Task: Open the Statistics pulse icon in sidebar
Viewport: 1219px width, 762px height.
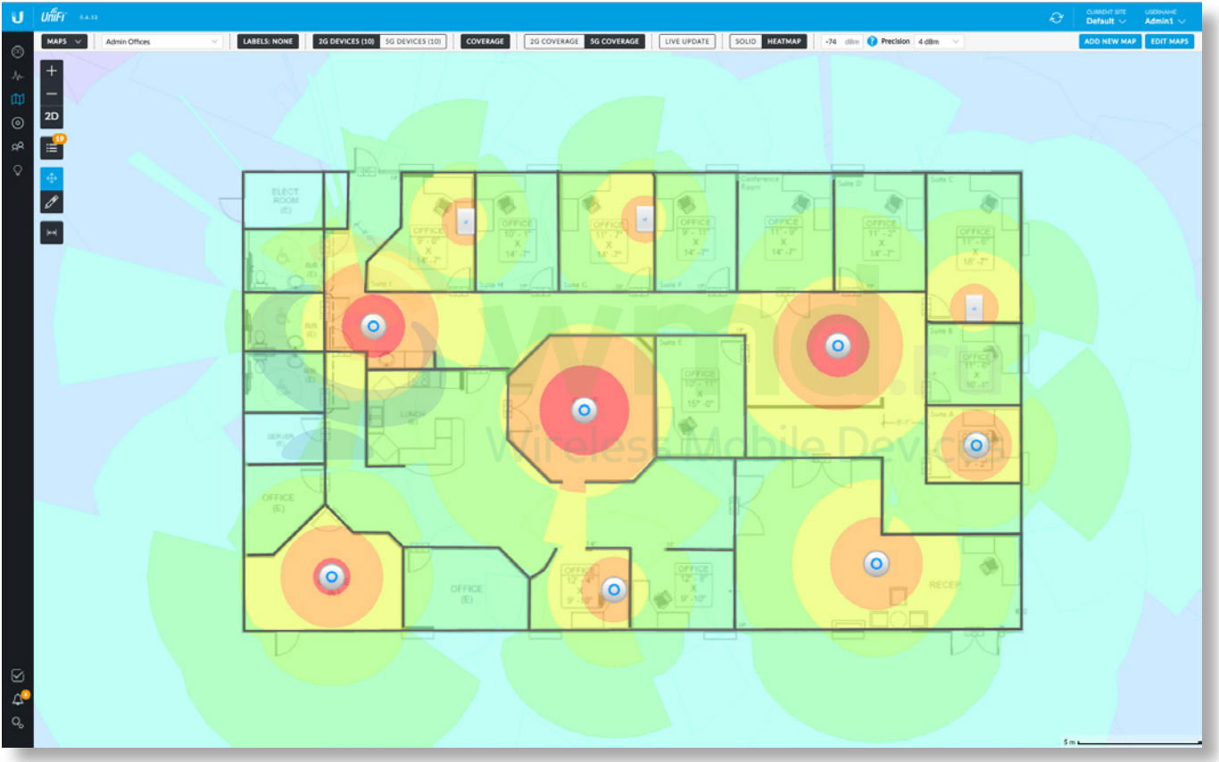Action: [17, 76]
